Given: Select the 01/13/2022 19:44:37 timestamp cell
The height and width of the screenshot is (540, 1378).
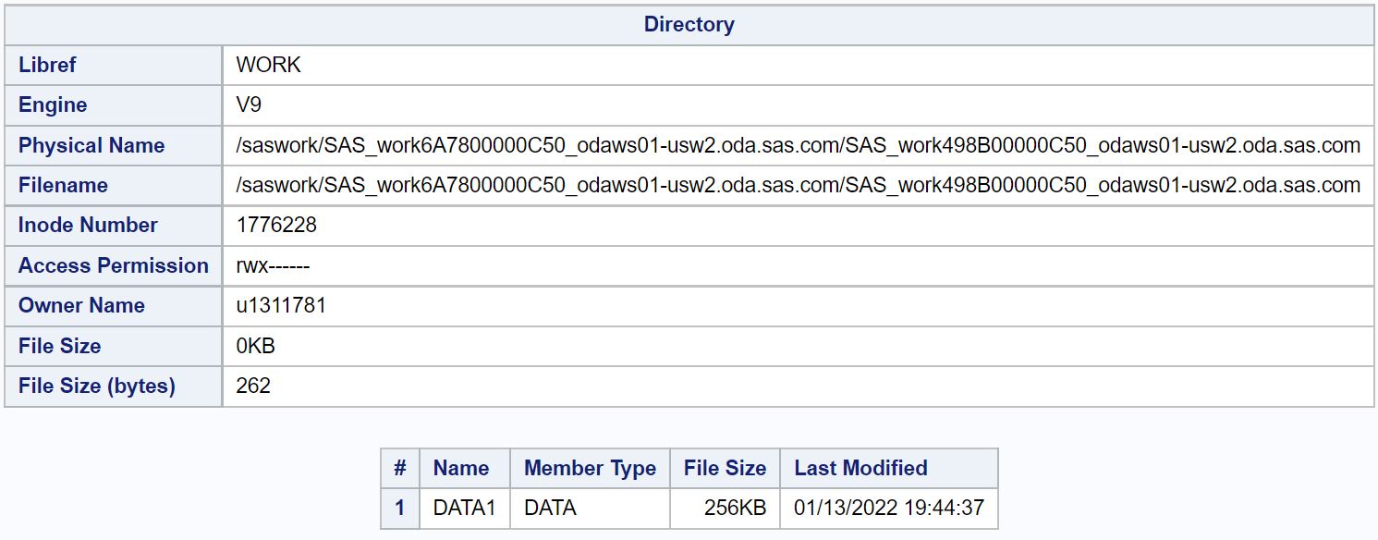Looking at the screenshot, I should 889,508.
